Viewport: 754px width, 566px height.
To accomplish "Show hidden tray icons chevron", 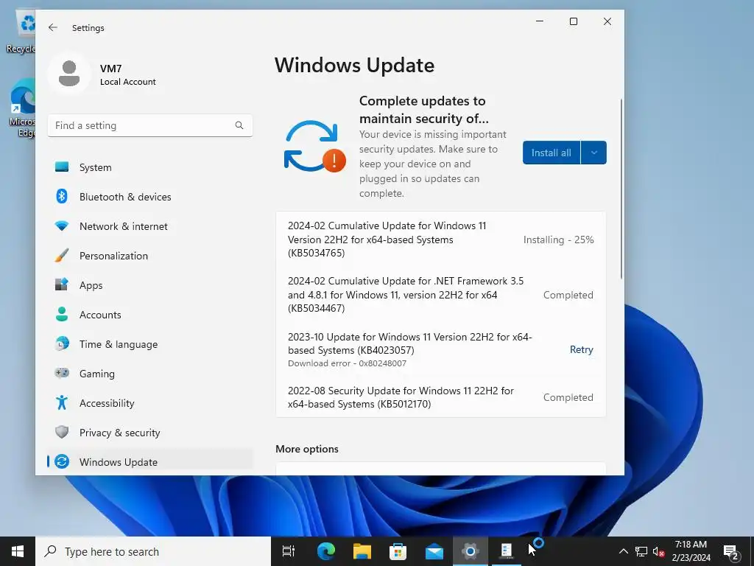I will pyautogui.click(x=623, y=551).
